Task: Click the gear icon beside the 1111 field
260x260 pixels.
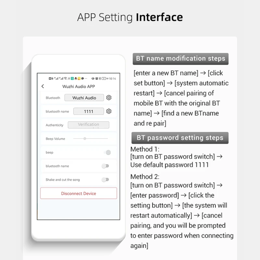Action: (x=109, y=111)
